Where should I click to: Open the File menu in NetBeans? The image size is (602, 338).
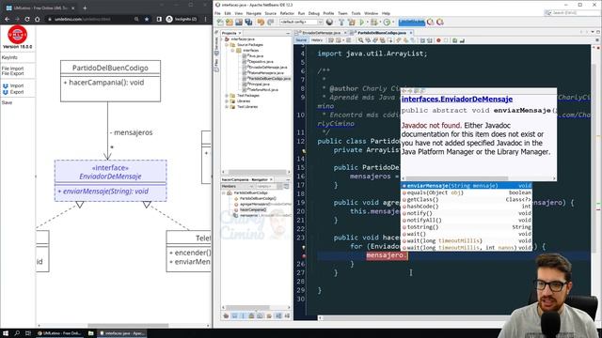coord(217,13)
